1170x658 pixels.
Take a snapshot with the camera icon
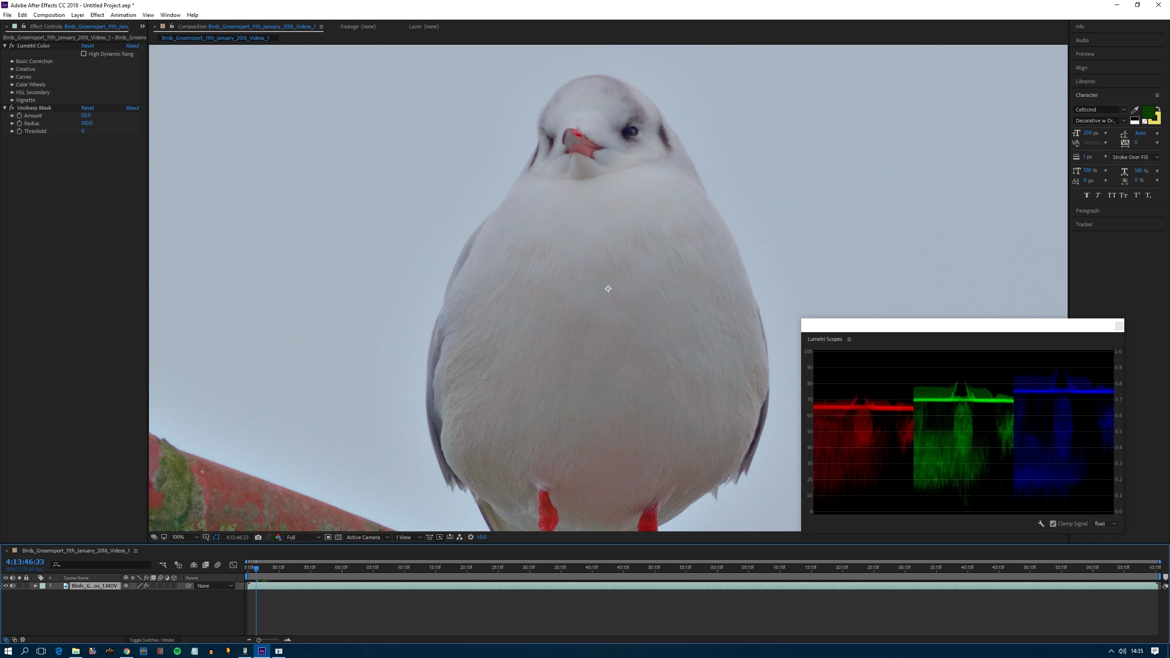(258, 537)
